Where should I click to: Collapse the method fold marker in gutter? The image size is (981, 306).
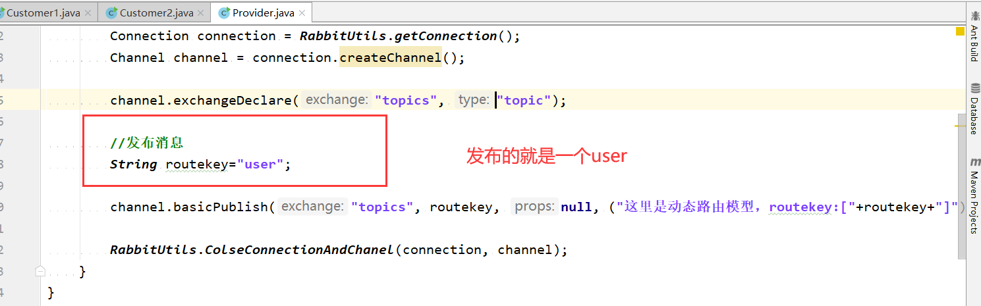[x=40, y=270]
